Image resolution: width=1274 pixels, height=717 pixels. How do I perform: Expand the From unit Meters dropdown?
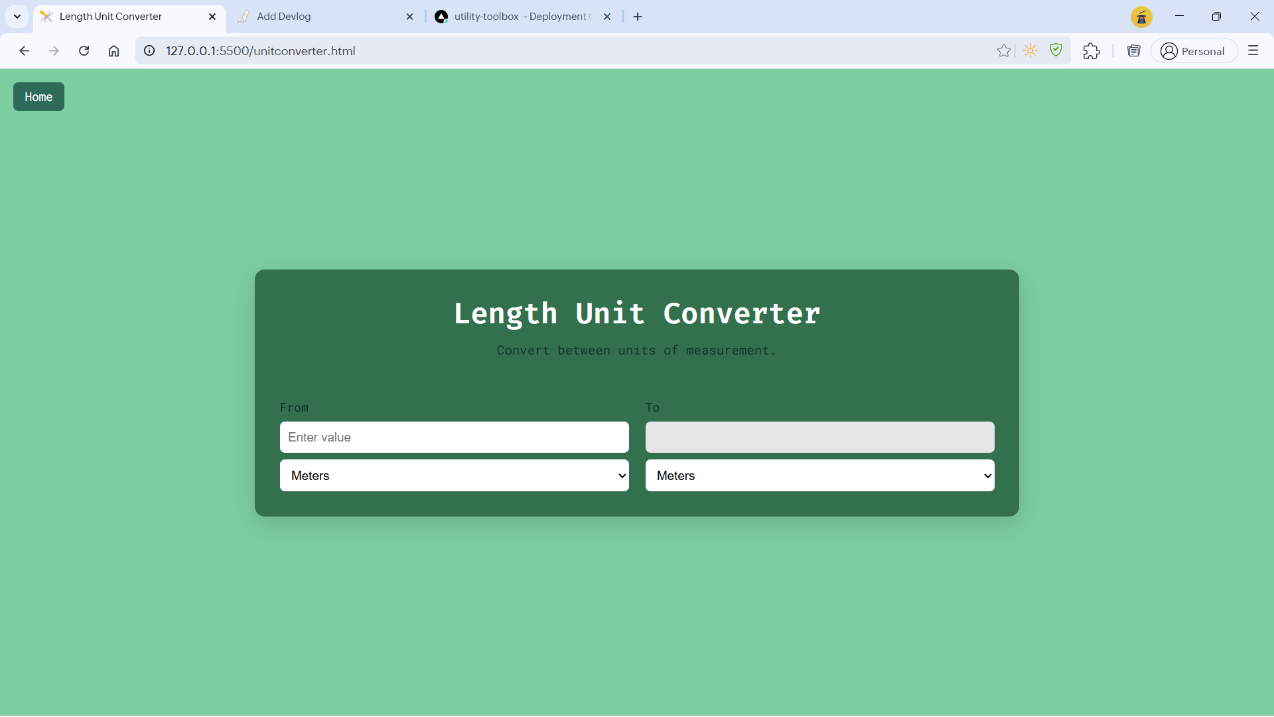point(454,475)
